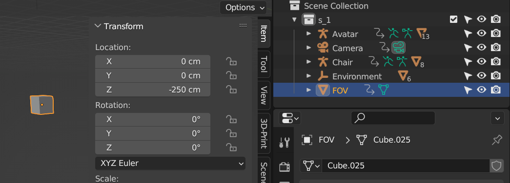
Task: Lock the Rotation X axis
Action: [x=231, y=119]
